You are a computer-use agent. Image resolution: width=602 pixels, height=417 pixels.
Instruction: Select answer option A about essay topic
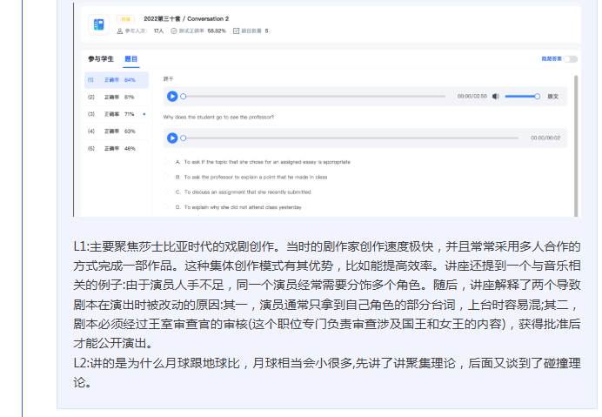pos(166,162)
